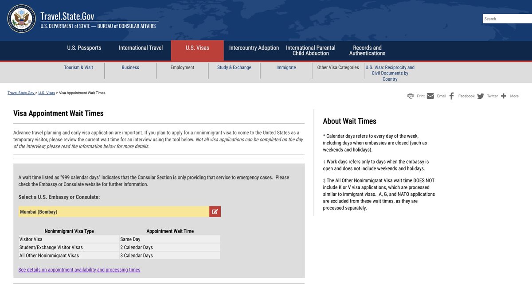This screenshot has width=532, height=284.
Task: Click the More share label
Action: [514, 96]
